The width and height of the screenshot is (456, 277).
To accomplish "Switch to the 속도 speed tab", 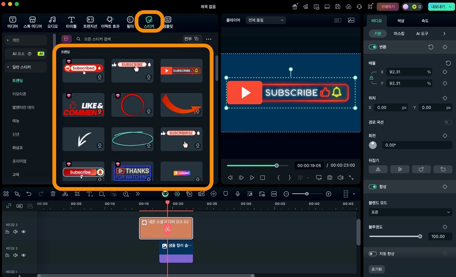I will coord(425,20).
